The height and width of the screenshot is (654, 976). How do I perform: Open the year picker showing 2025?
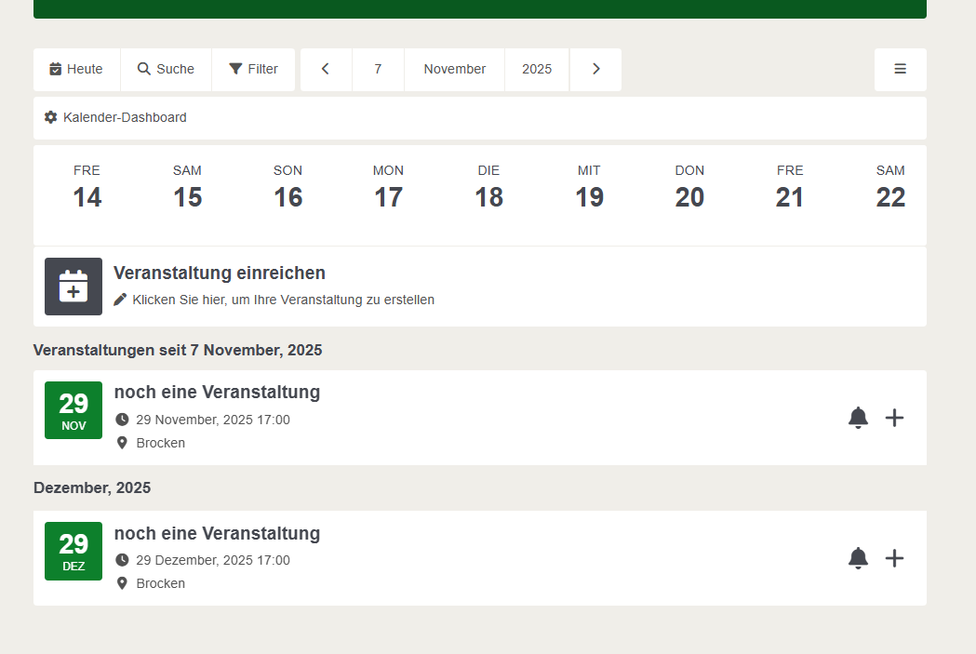point(536,69)
